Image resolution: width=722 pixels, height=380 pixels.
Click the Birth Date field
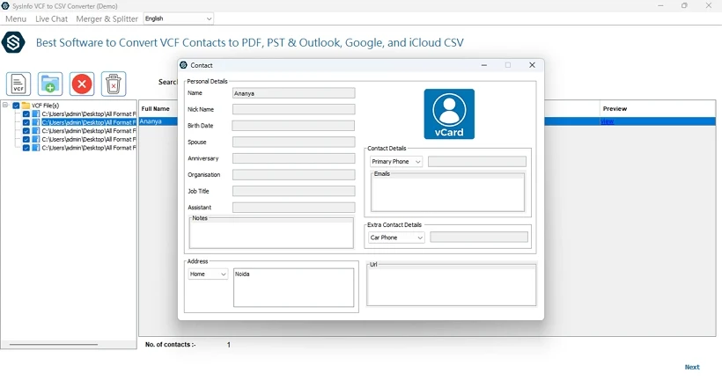(293, 126)
